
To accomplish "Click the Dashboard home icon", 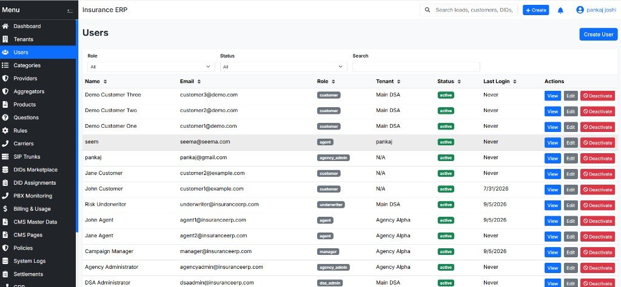I will click(5, 26).
